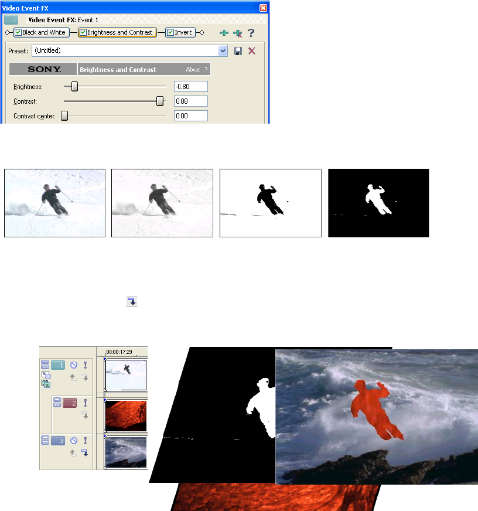Select the washed-out grayscale skier thumbnail

pos(162,203)
